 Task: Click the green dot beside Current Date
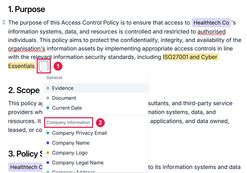[48, 108]
